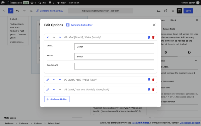
Task: Open the Howdy, admin account menu
Action: point(190,3)
